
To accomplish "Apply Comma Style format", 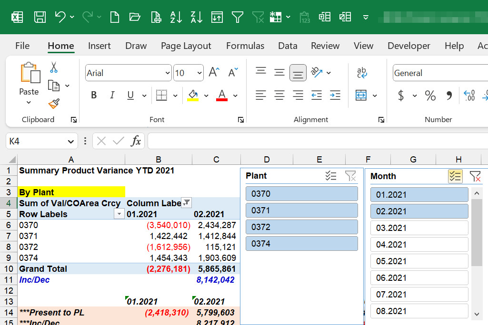I will tap(449, 96).
